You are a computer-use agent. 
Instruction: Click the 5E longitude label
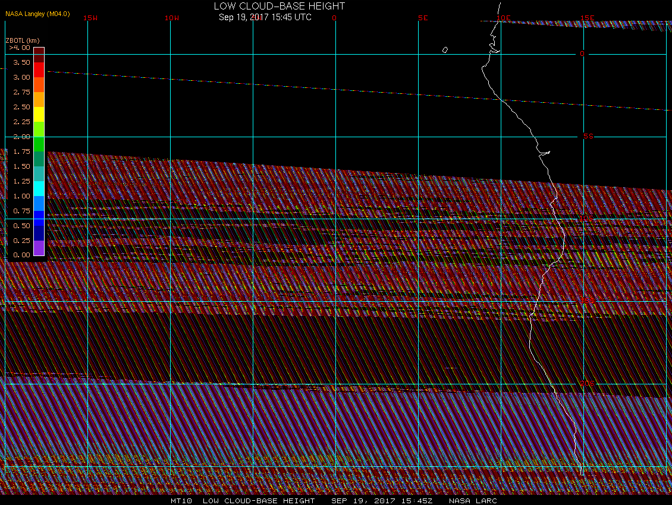[423, 18]
